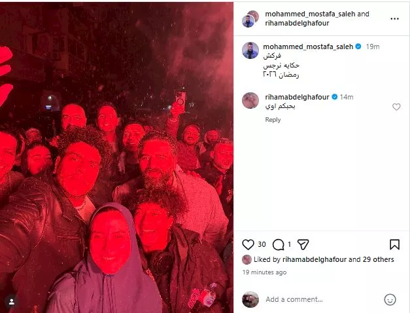Open the emoji picker smiley icon
The height and width of the screenshot is (313, 410).
[390, 299]
